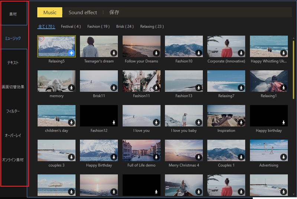Download I love you baby track

pyautogui.click(x=199, y=122)
